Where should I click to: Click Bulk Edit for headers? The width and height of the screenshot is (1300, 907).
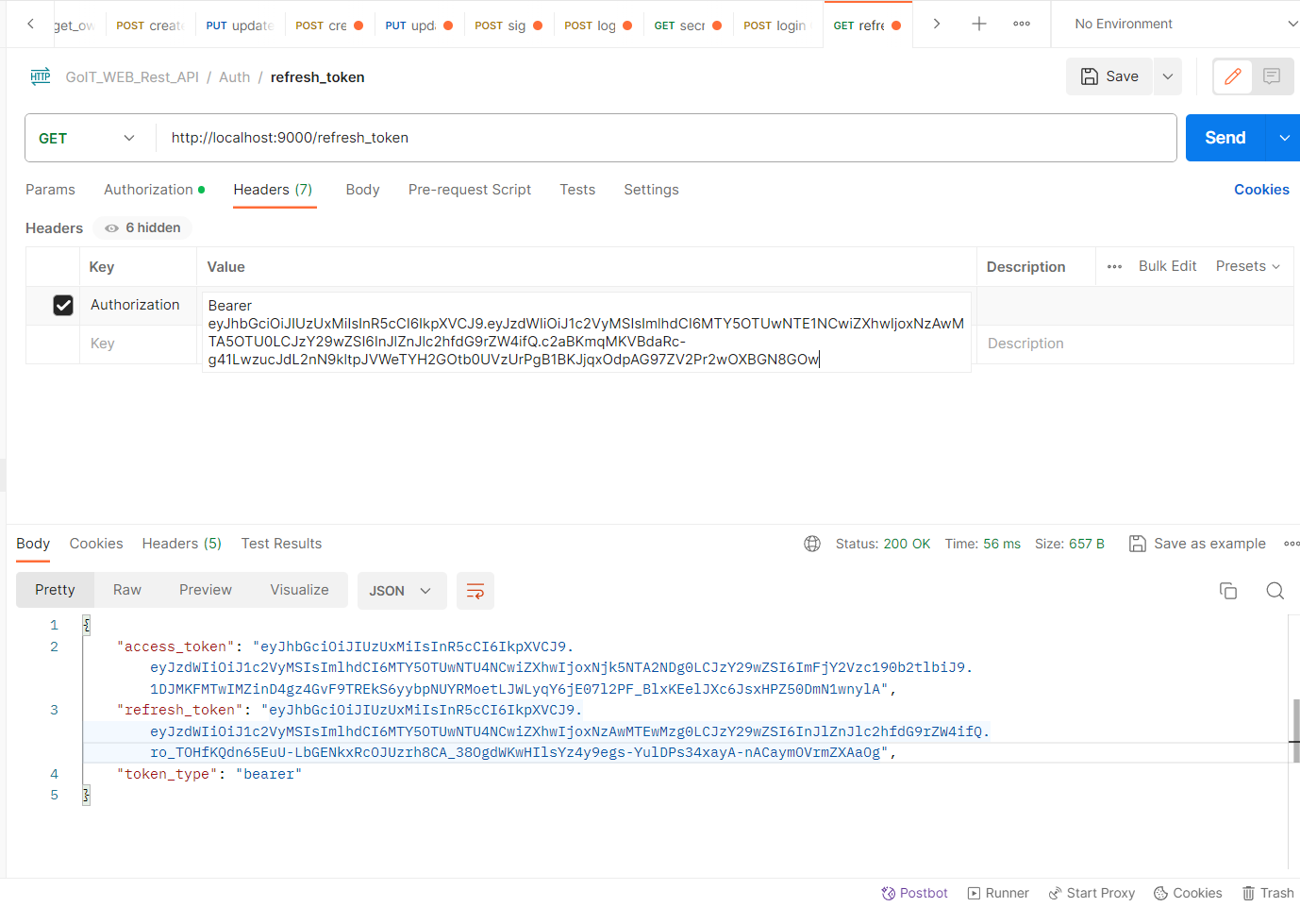(1168, 266)
